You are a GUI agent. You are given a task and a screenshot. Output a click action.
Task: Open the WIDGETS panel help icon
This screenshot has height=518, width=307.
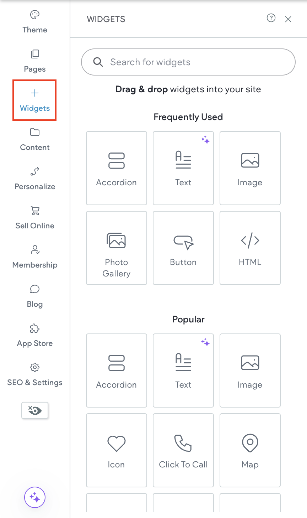(271, 18)
